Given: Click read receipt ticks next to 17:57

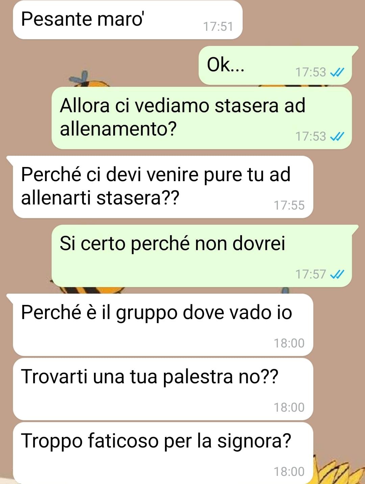Looking at the screenshot, I should (x=337, y=274).
